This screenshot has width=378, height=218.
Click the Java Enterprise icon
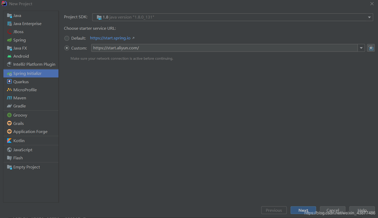point(9,24)
